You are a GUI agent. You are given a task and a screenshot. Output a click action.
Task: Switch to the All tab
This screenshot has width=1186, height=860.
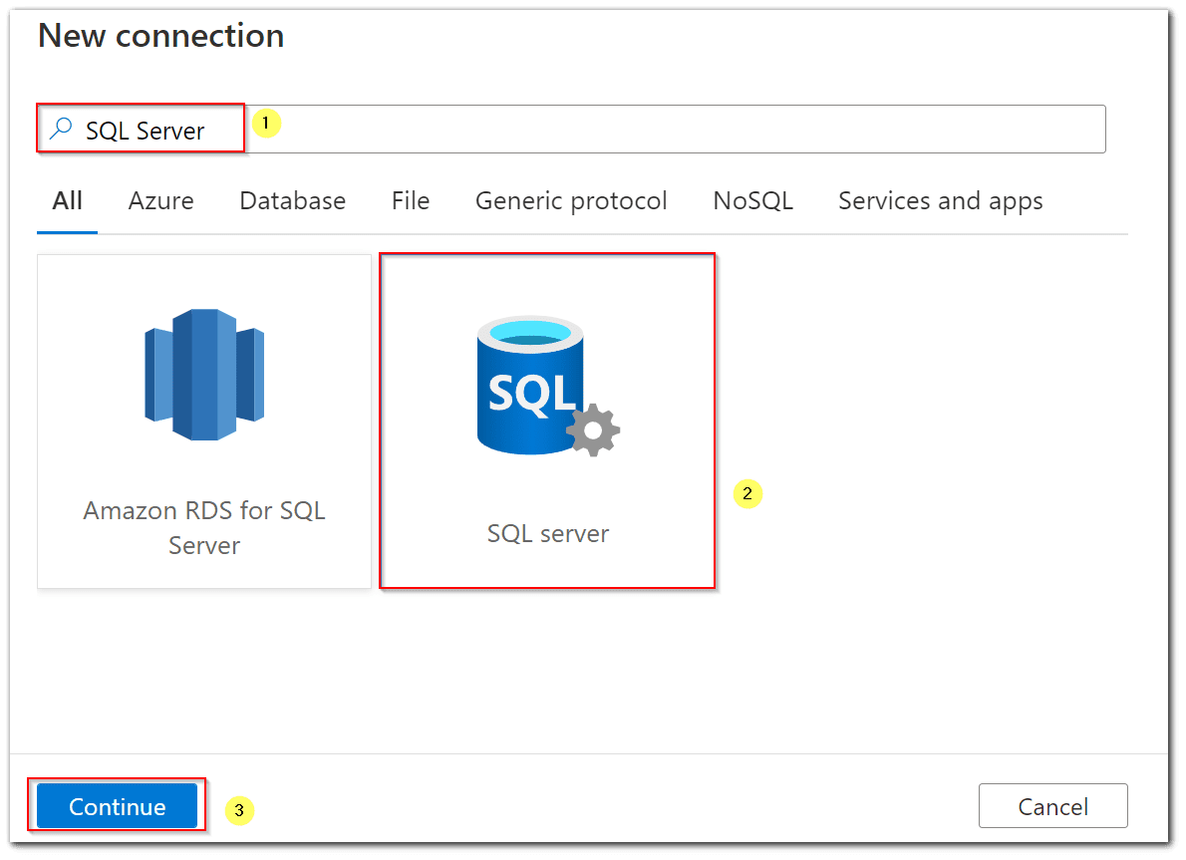(68, 201)
